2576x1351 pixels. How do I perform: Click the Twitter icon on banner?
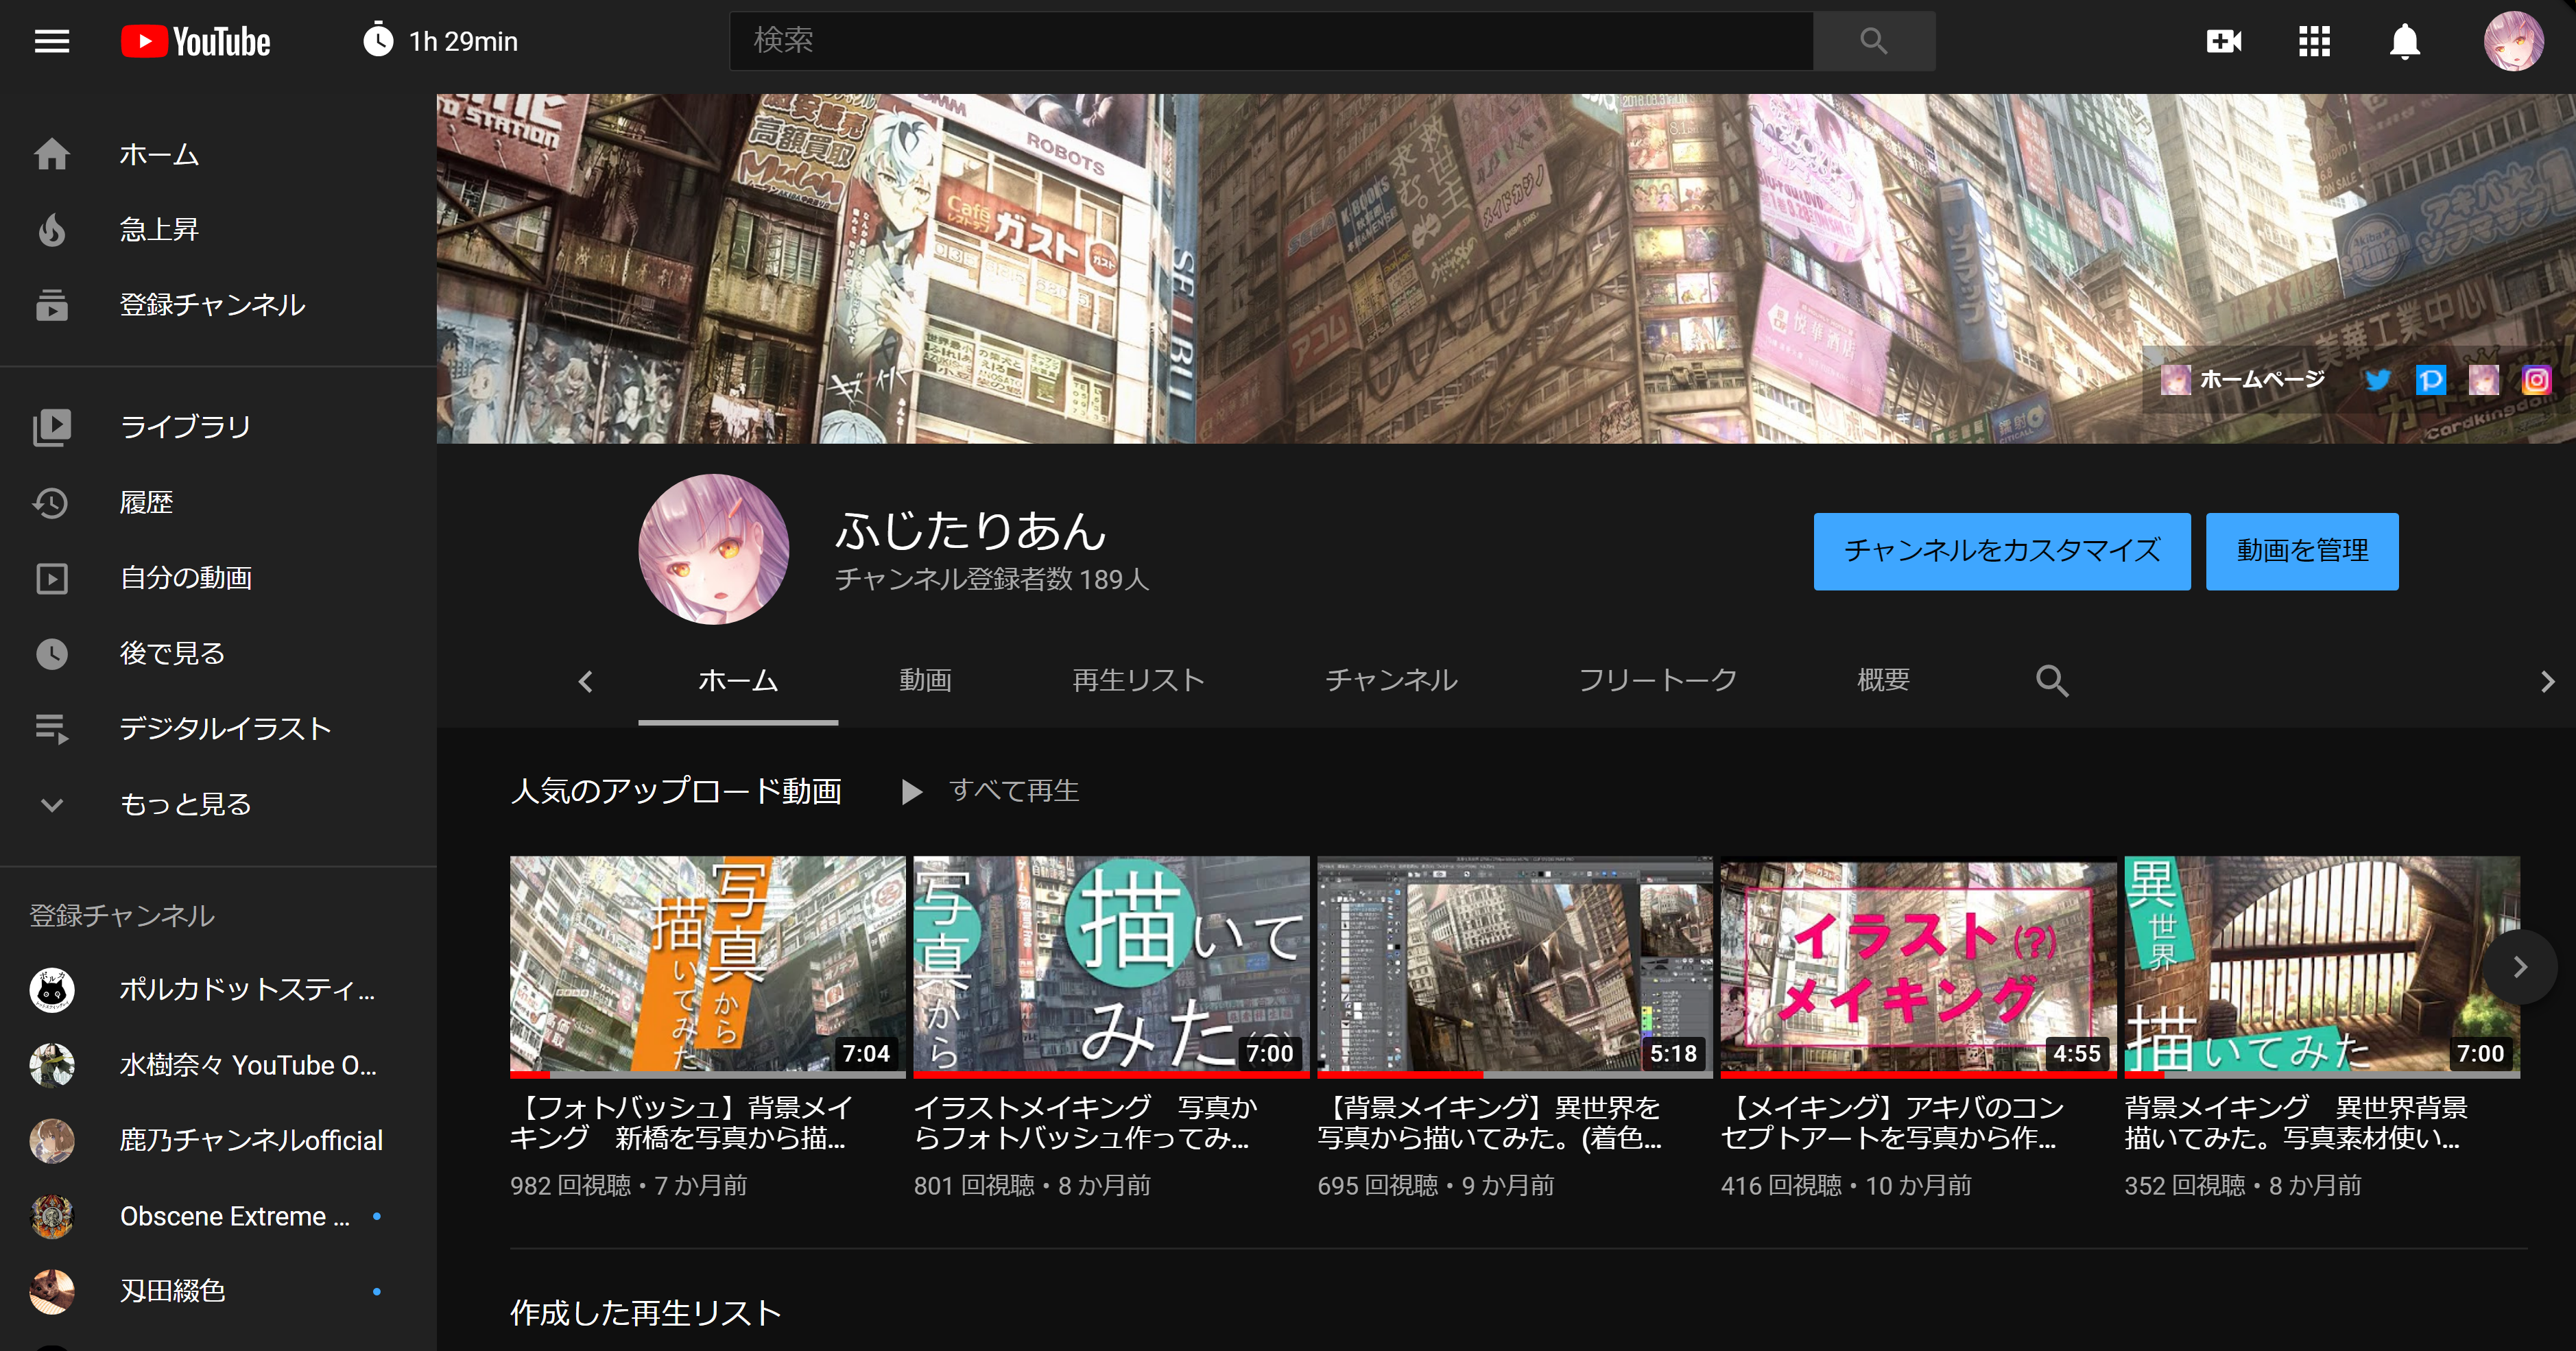(2378, 380)
